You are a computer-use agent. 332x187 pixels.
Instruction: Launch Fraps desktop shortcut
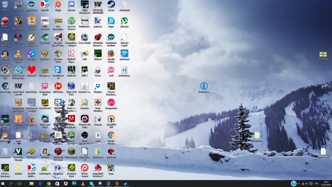coord(111,169)
